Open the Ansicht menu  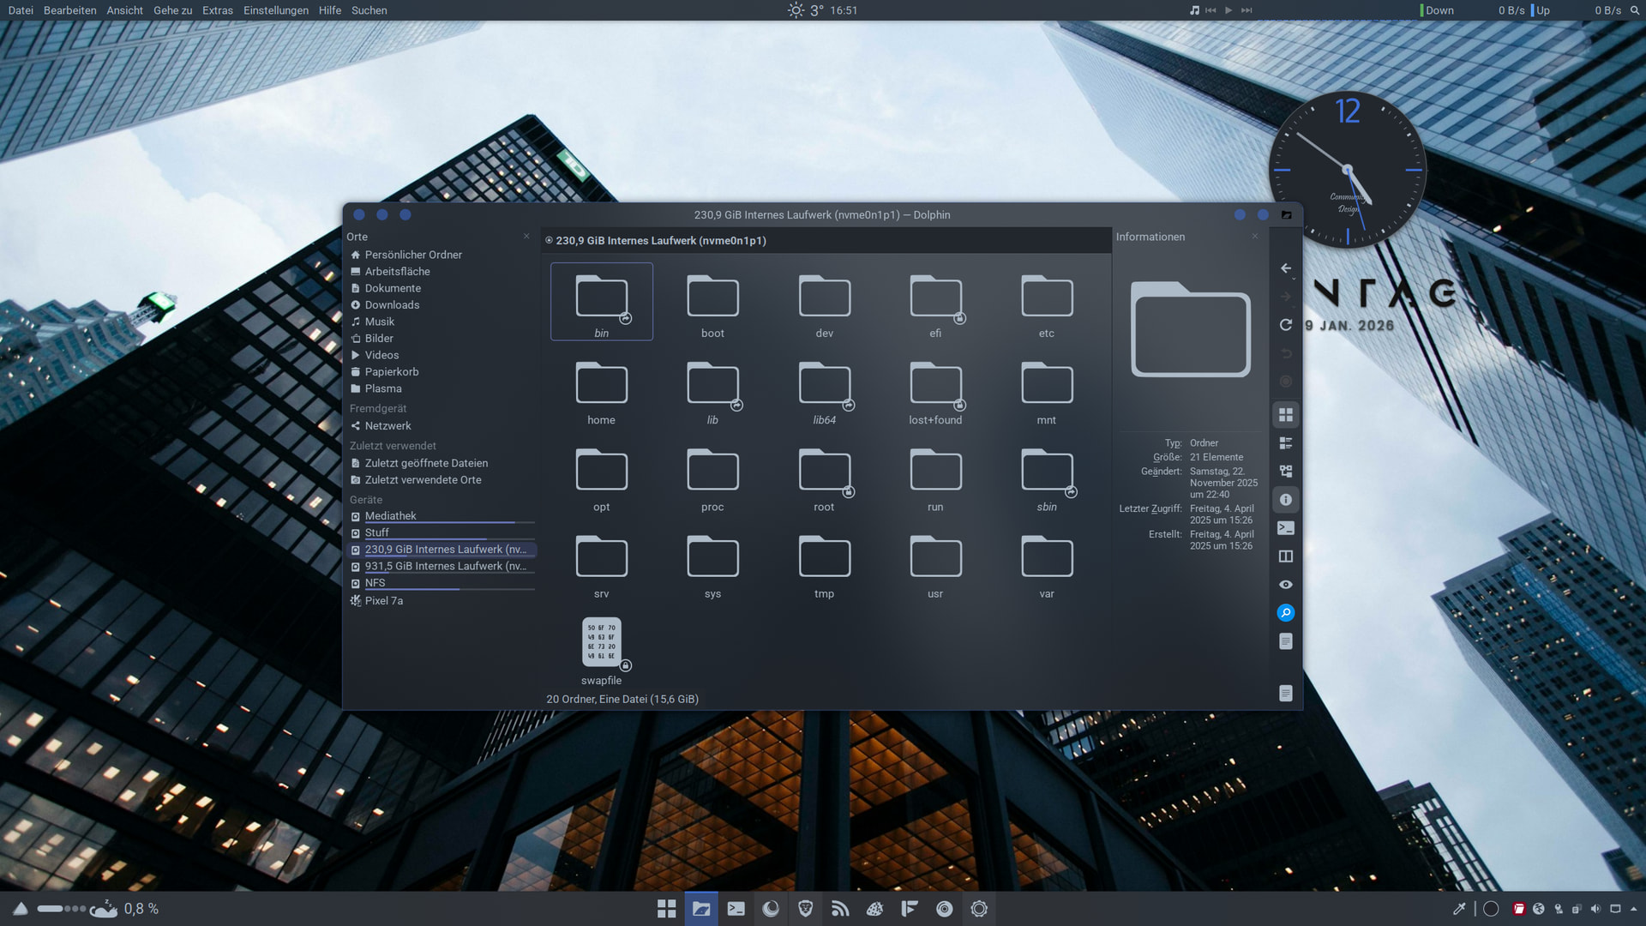tap(124, 10)
